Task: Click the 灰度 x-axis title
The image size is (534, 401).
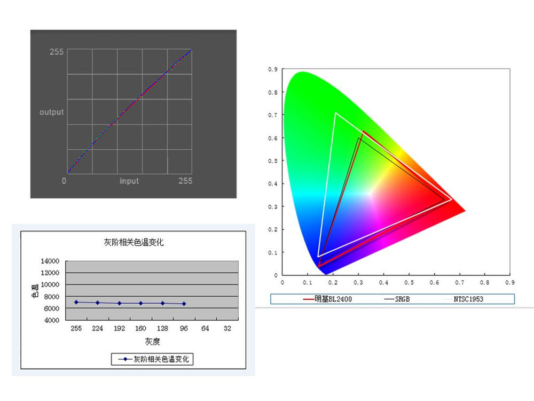Action: click(152, 341)
